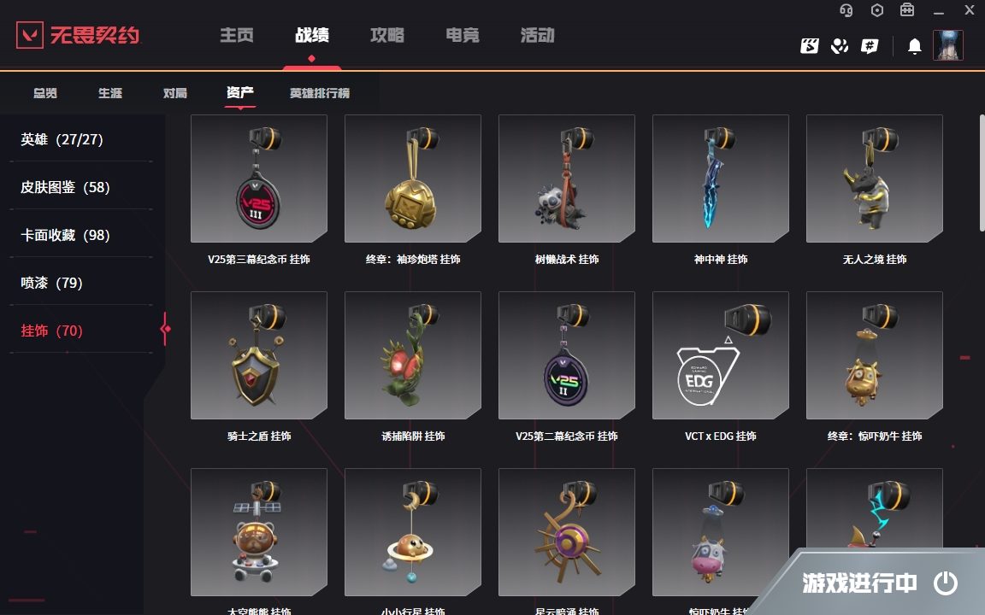Open the 攻略 navigation tab
Screen dimensions: 985x615
click(387, 35)
